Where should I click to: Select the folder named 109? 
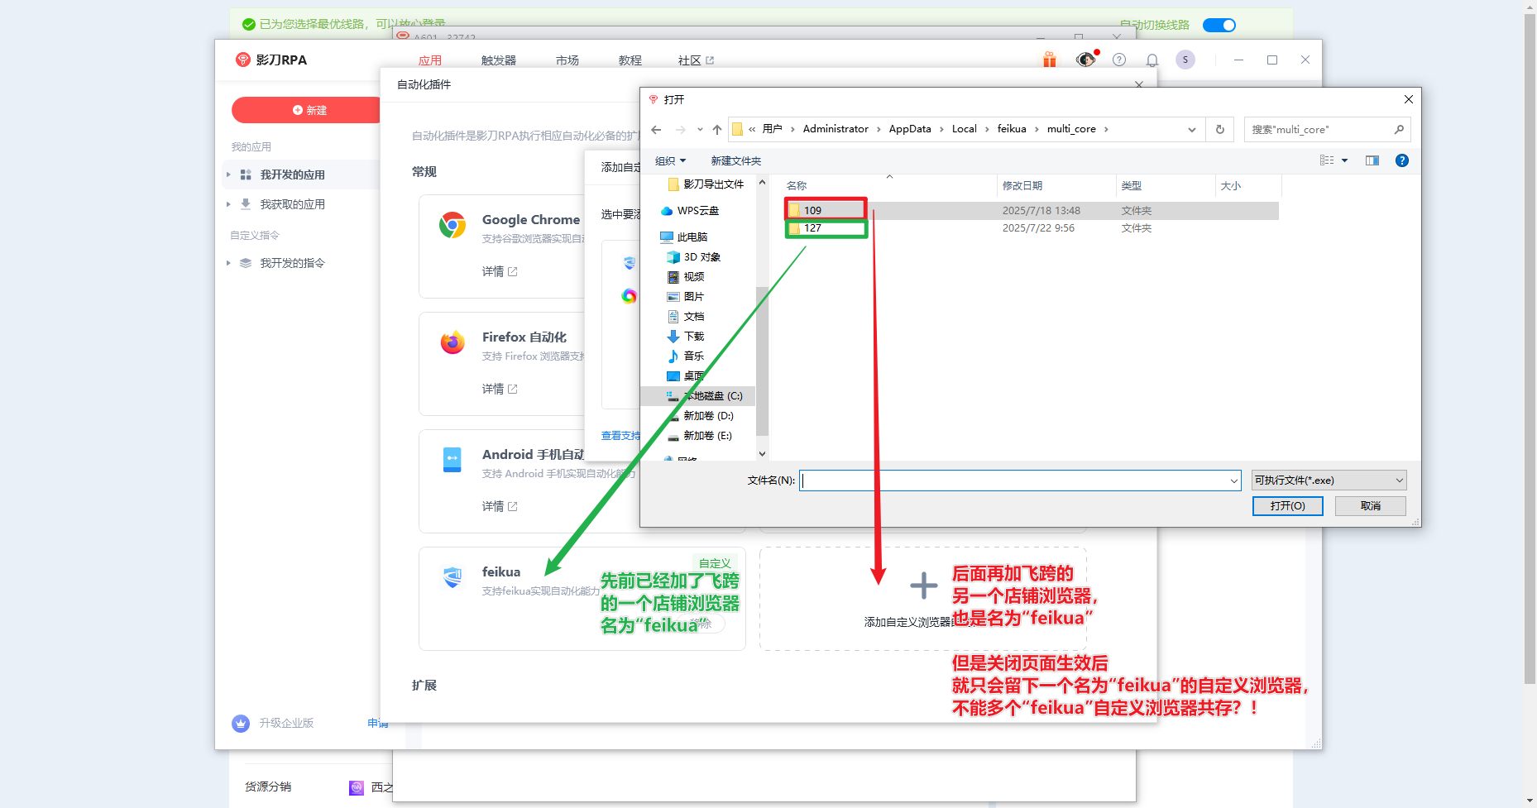coord(812,210)
